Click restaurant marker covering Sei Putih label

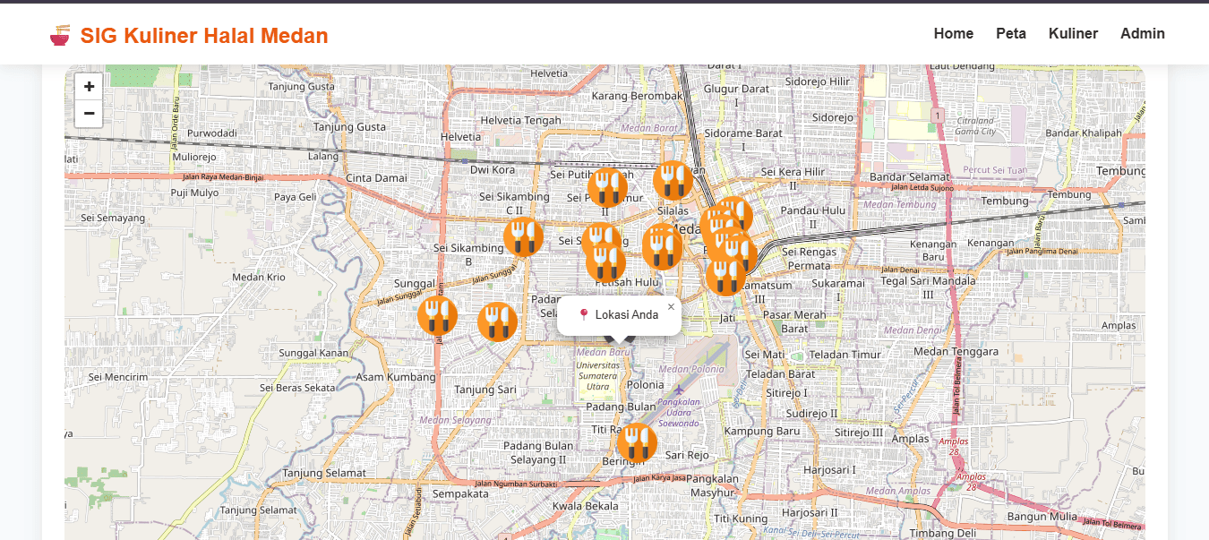[607, 187]
